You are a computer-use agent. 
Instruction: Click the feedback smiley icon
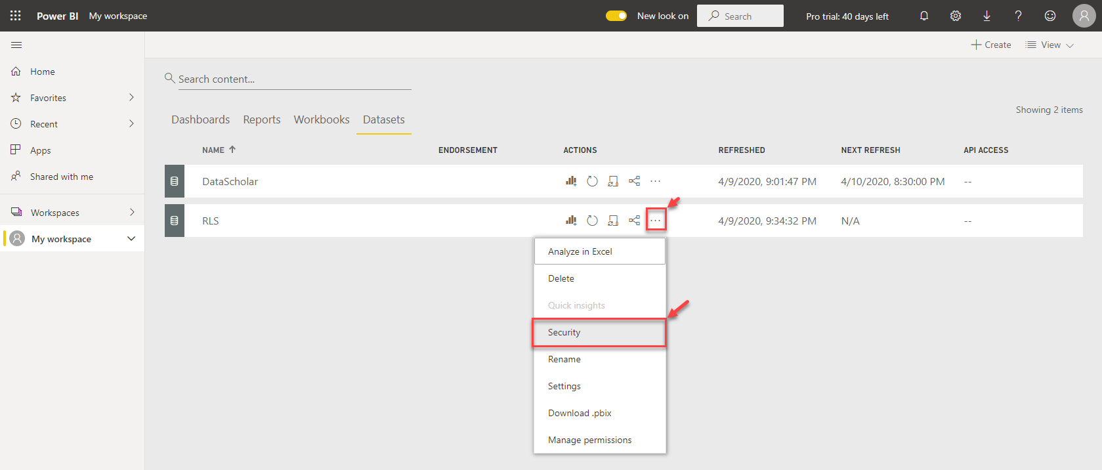pos(1050,16)
